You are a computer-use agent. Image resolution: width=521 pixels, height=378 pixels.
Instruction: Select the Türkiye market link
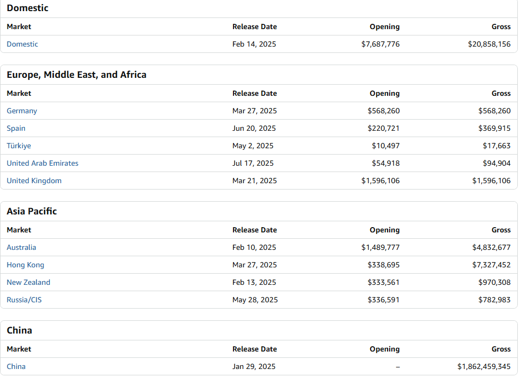click(19, 146)
